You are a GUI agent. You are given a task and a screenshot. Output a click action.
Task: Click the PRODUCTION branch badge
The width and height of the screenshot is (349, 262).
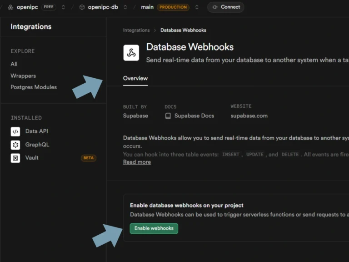pyautogui.click(x=173, y=7)
